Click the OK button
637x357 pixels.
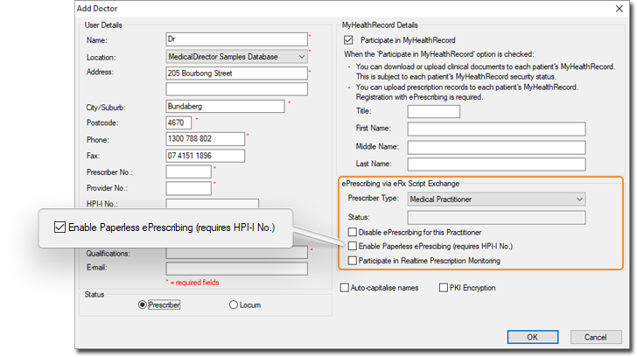(533, 337)
